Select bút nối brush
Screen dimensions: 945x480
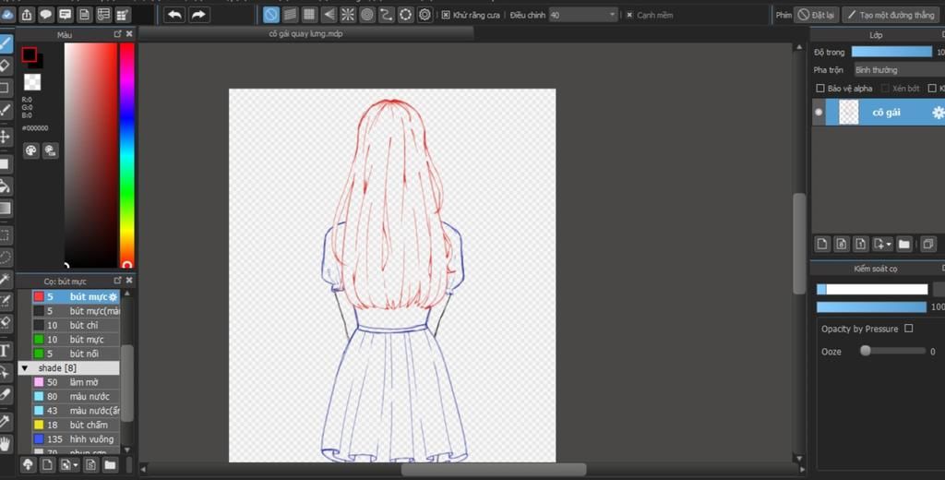(x=76, y=354)
